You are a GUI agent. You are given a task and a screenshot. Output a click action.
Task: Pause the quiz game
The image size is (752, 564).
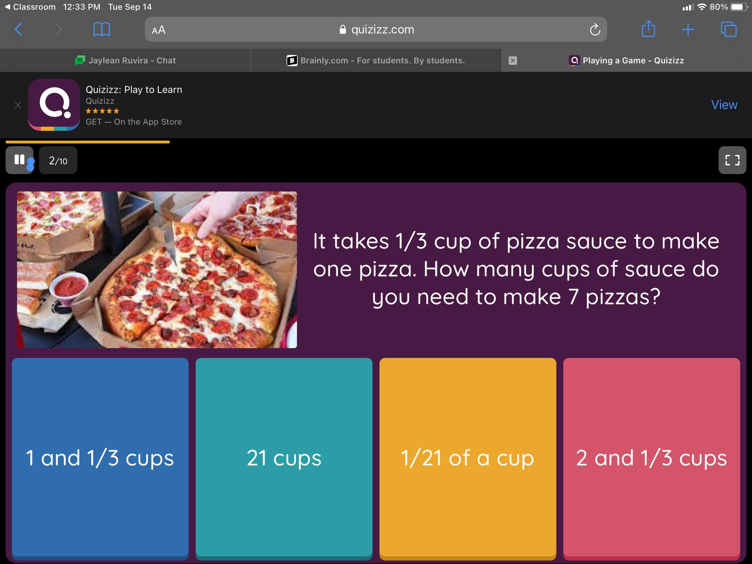pyautogui.click(x=19, y=160)
